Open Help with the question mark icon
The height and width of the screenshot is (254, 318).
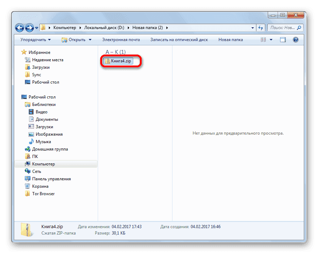click(x=296, y=40)
